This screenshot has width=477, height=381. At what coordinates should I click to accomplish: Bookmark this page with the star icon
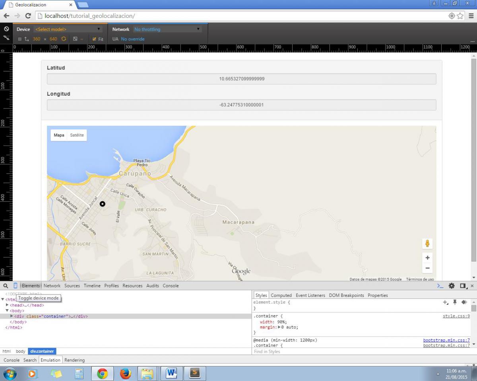point(460,16)
